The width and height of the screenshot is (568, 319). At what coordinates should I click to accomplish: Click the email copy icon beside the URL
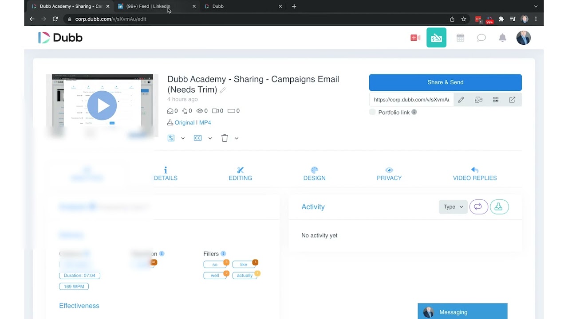[478, 100]
